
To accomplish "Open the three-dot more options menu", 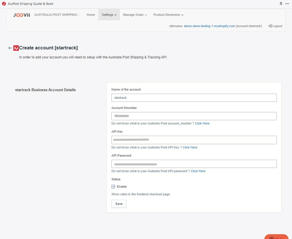I will (287, 3).
